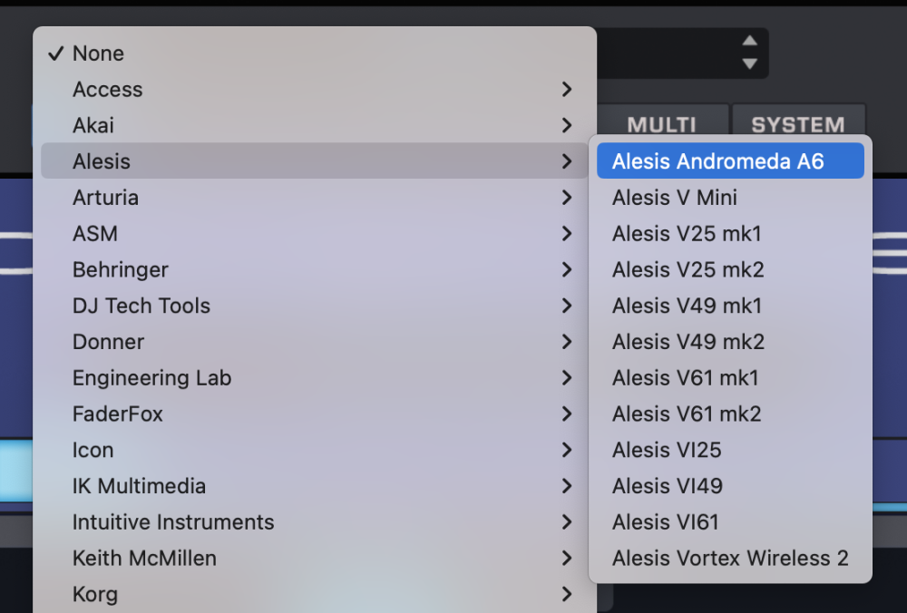Choose Alesis Andromeda A6

(x=717, y=161)
